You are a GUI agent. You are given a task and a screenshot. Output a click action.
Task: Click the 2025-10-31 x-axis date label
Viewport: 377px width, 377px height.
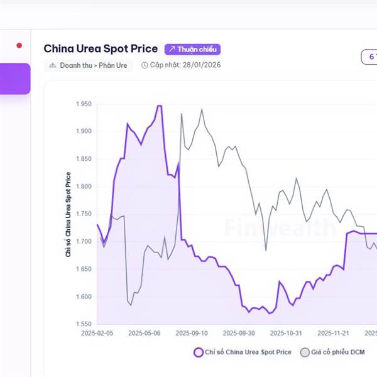[287, 333]
